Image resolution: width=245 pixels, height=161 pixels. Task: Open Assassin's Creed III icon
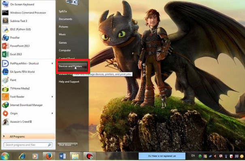click(x=5, y=122)
